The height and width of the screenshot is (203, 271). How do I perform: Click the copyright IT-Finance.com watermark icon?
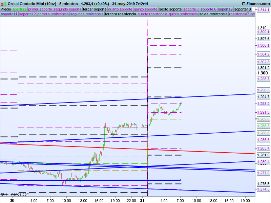click(x=3, y=194)
